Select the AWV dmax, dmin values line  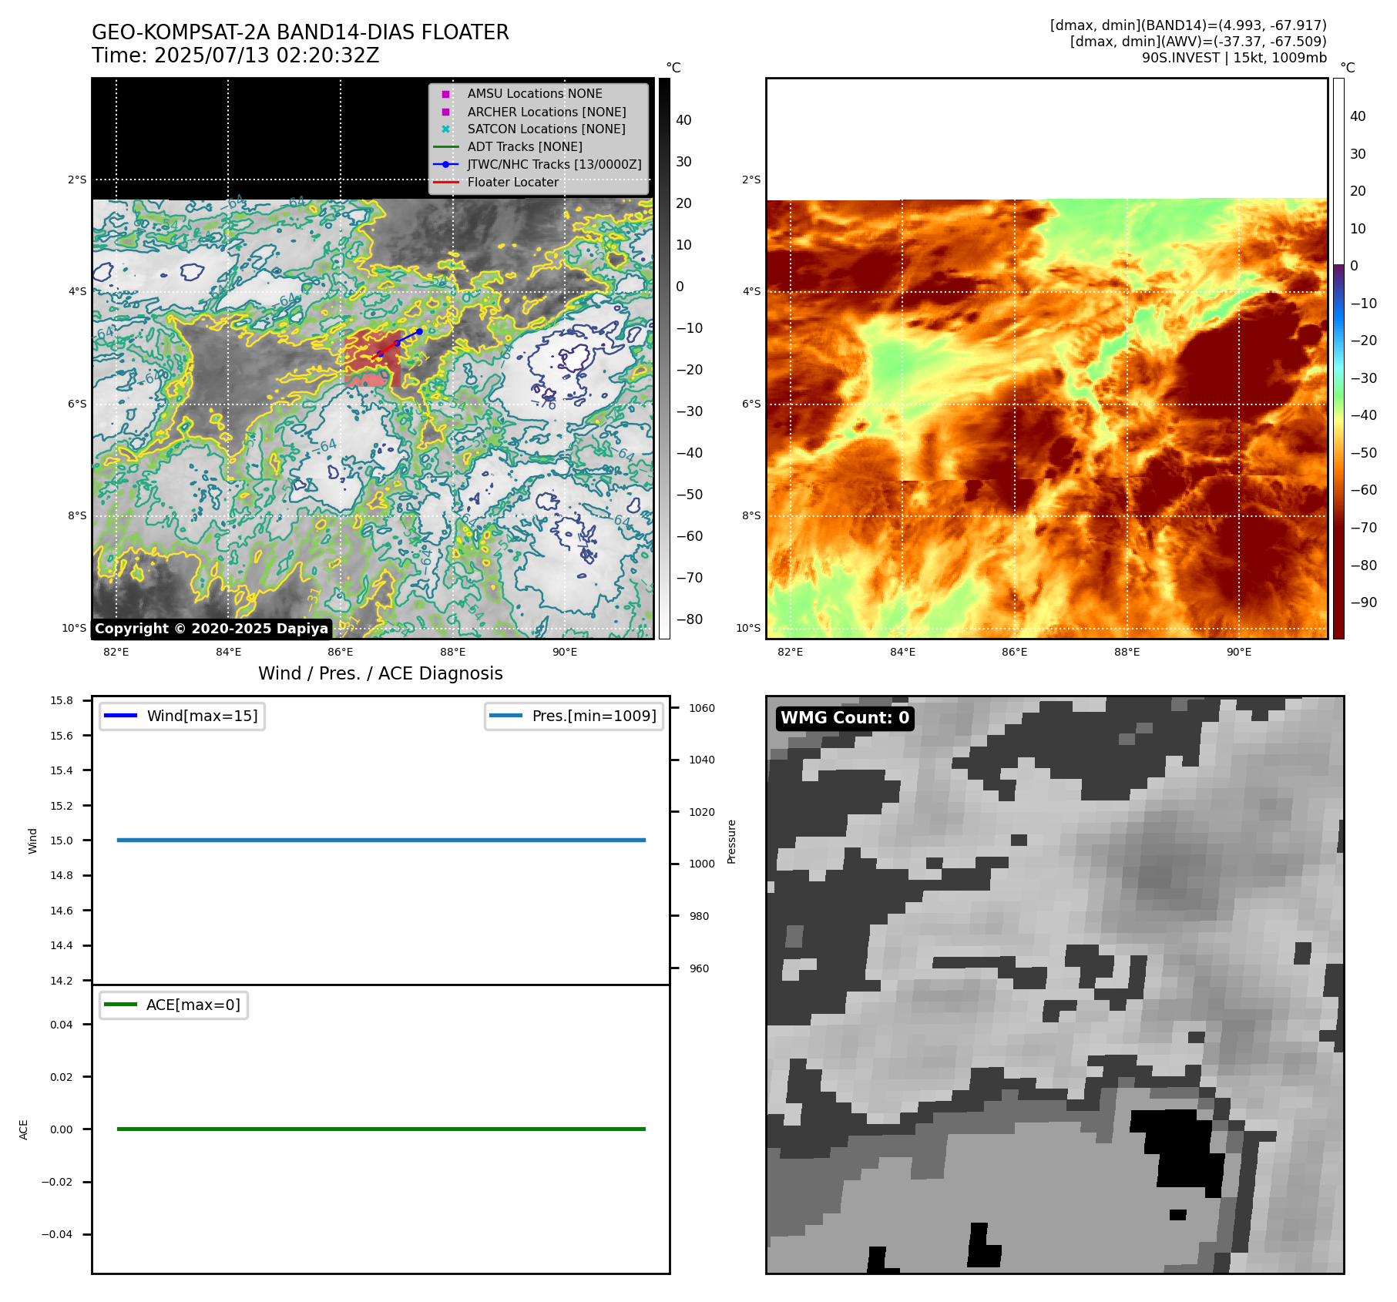(1198, 42)
